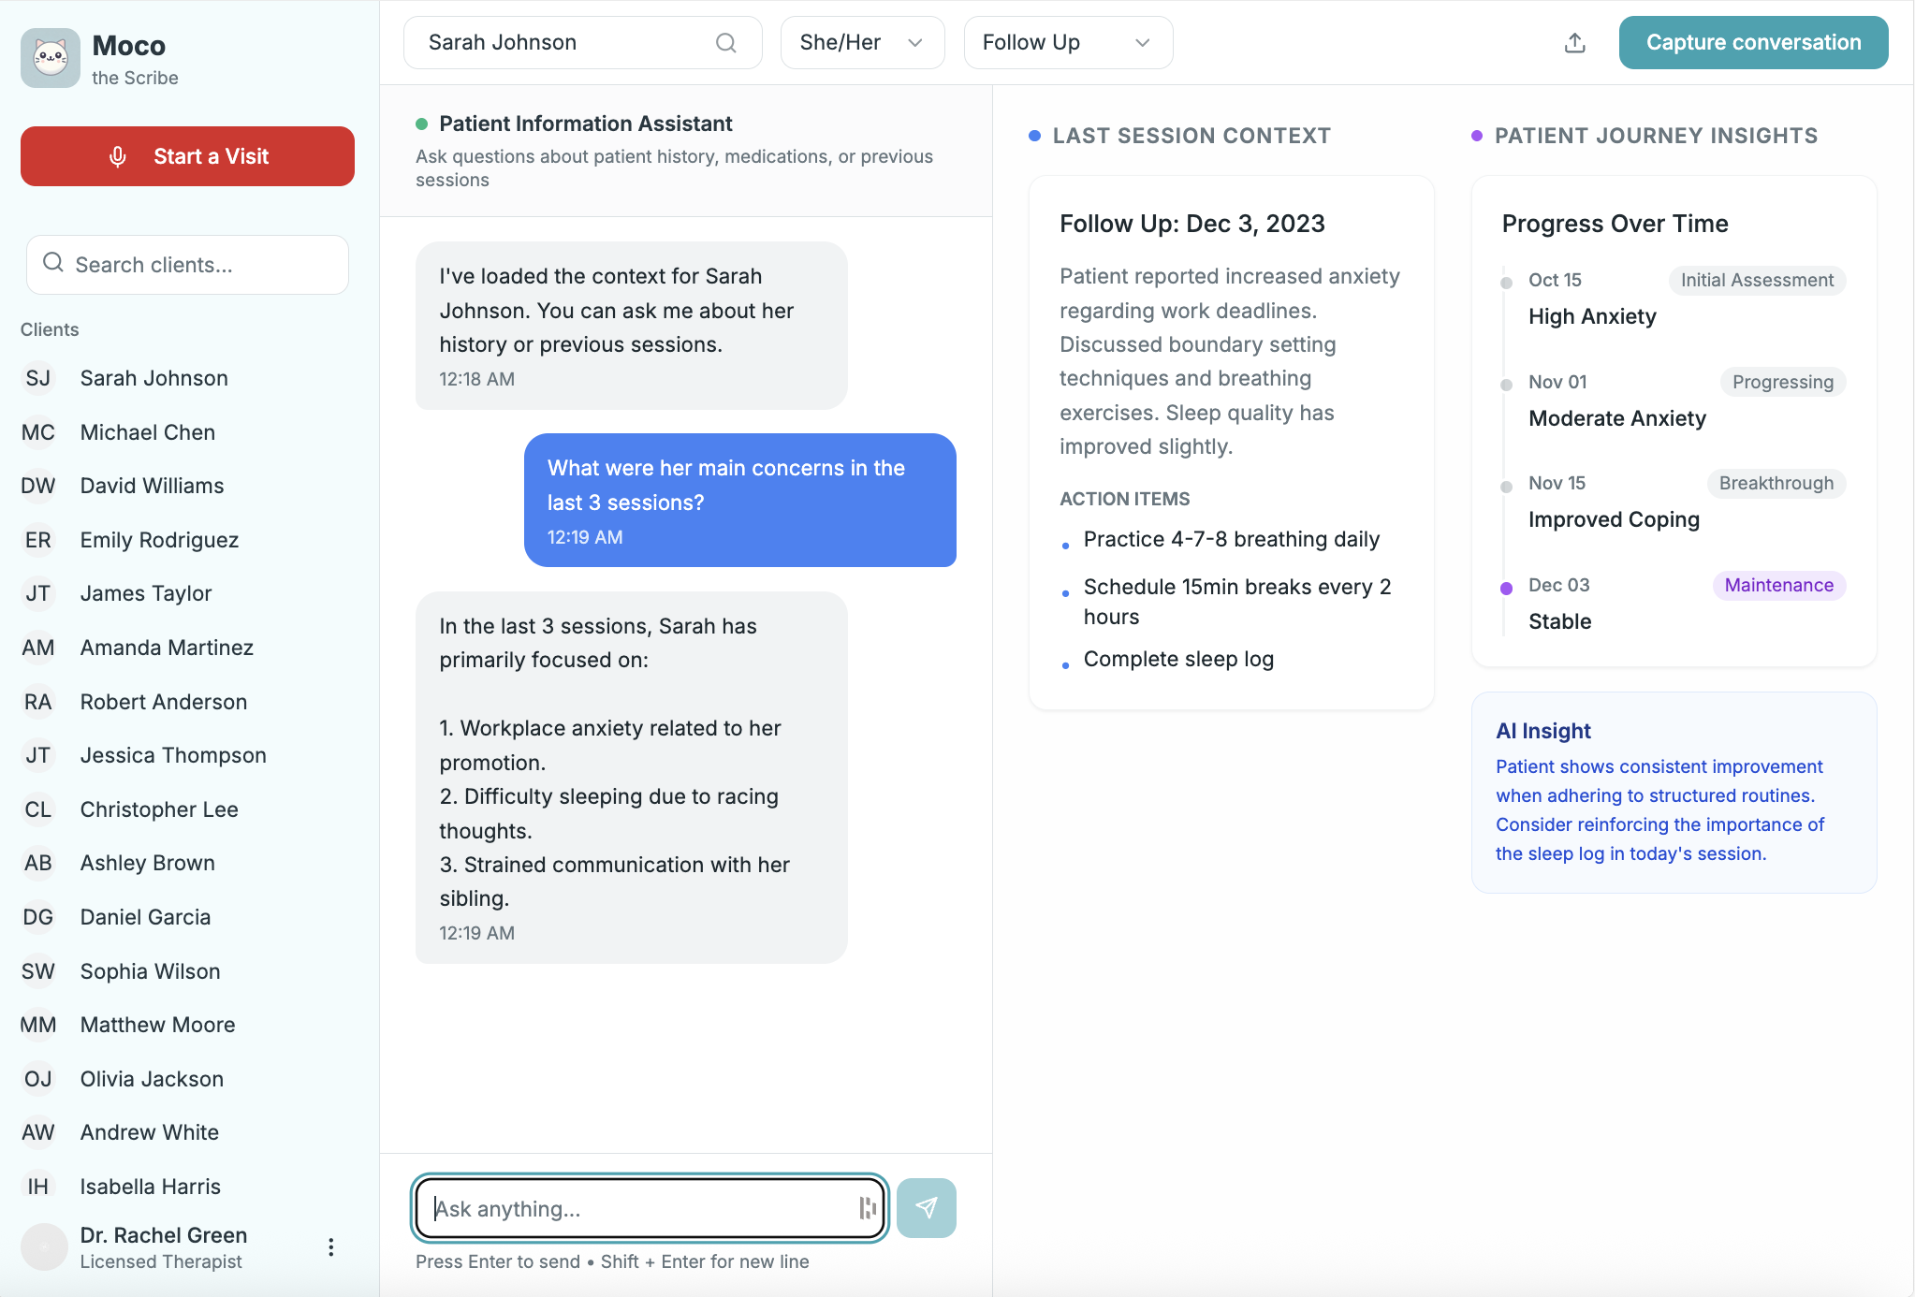1915x1297 pixels.
Task: Click the microphone icon on Start a Visit
Action: point(118,156)
